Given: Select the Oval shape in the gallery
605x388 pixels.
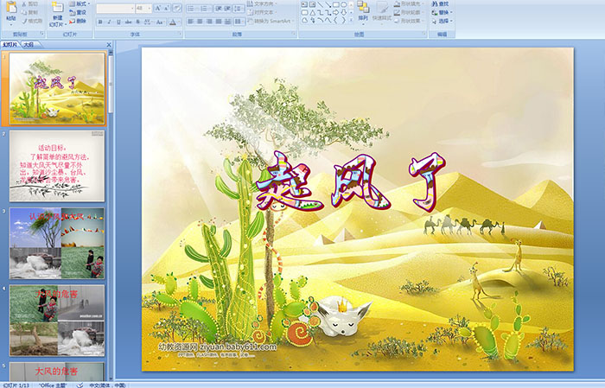Looking at the screenshot, I should (344, 4).
